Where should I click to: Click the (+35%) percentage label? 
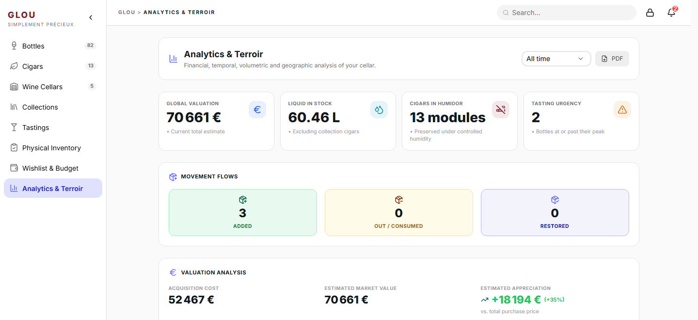coord(554,300)
